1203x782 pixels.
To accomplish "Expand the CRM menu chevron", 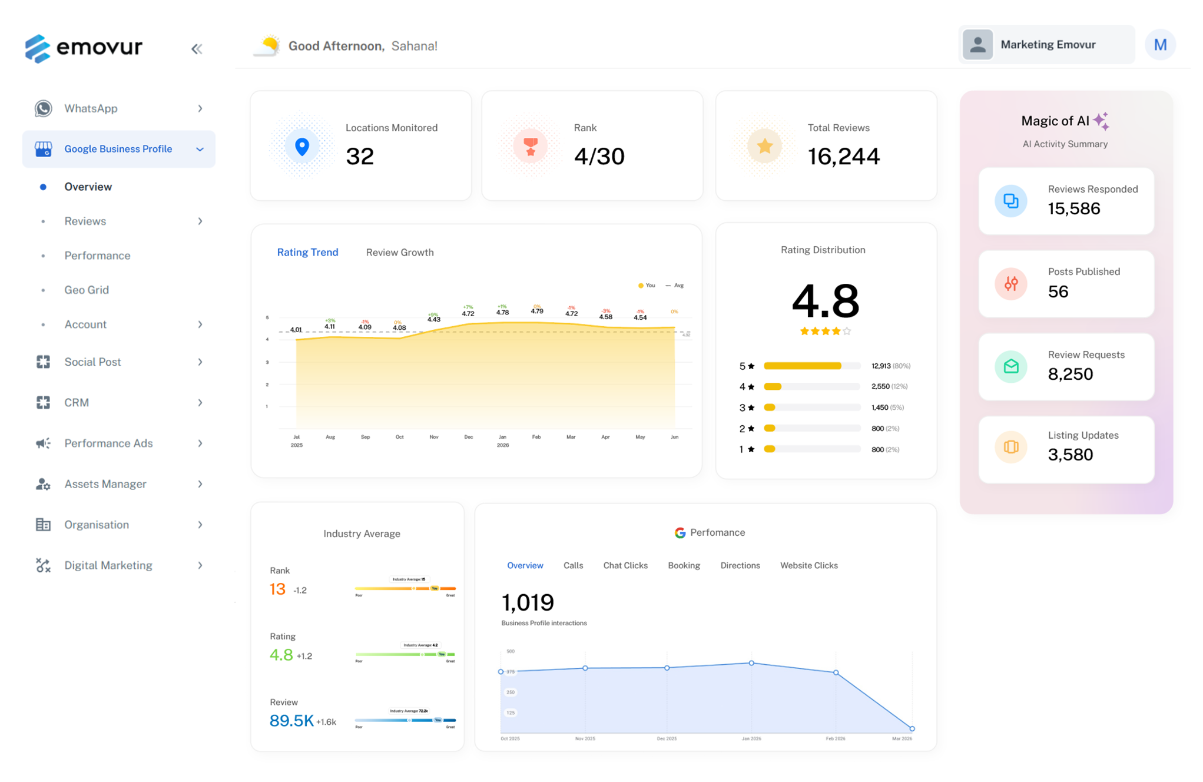I will pos(200,403).
